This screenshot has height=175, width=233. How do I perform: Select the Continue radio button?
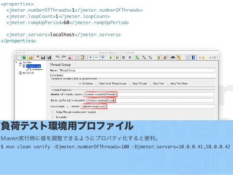(80, 84)
